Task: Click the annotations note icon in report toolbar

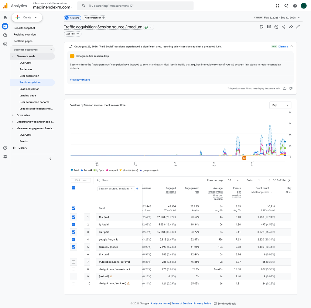Action: pos(261,27)
